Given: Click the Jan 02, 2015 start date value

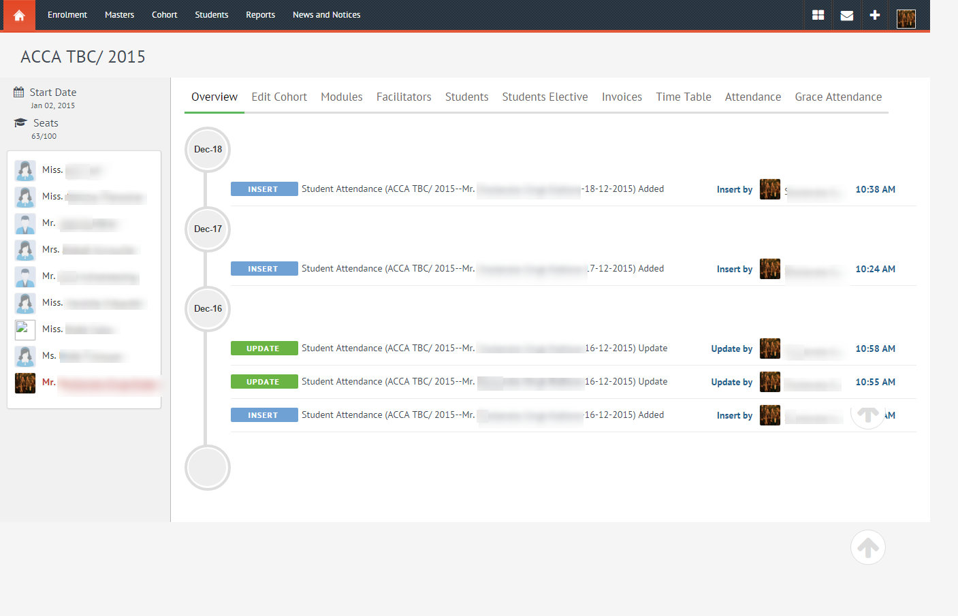Looking at the screenshot, I should (x=53, y=106).
